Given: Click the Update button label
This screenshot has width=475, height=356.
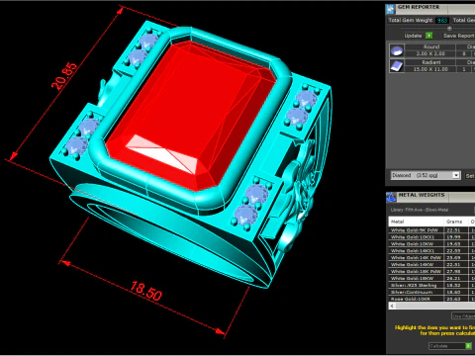Looking at the screenshot, I should [x=413, y=36].
